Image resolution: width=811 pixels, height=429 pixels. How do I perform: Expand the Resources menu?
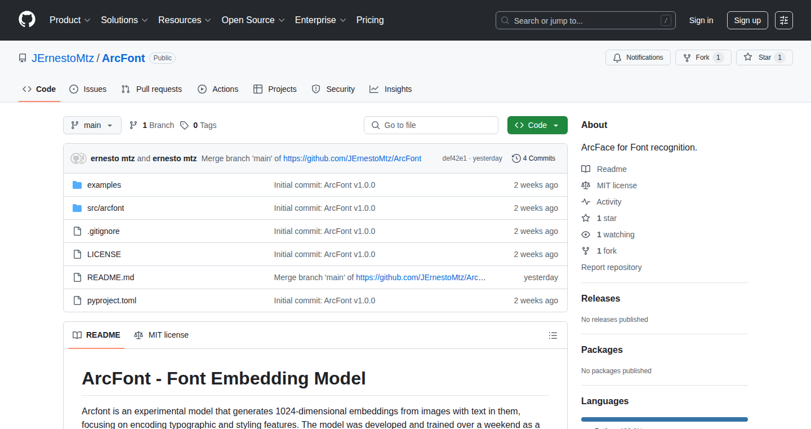(x=185, y=20)
